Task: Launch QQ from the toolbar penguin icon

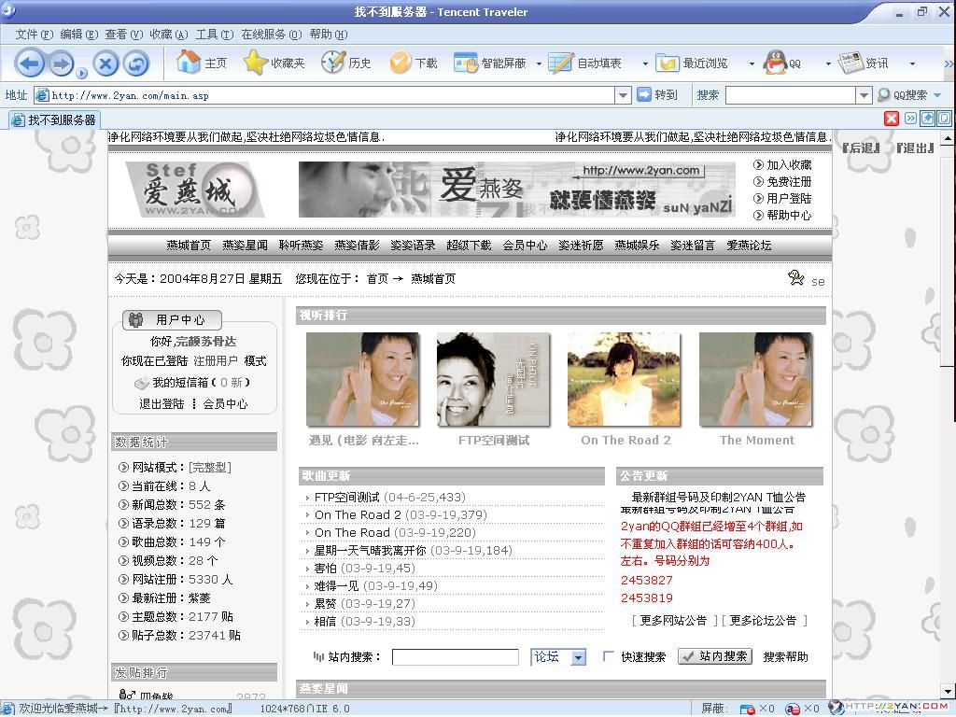Action: pyautogui.click(x=774, y=63)
